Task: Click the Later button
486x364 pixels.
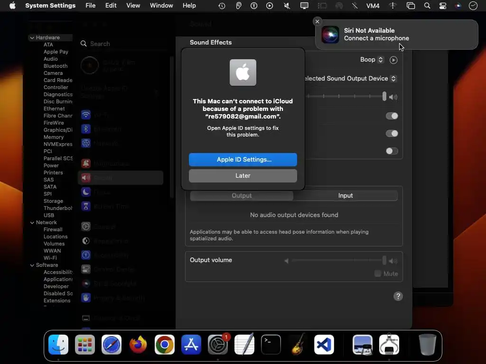Action: (x=243, y=175)
